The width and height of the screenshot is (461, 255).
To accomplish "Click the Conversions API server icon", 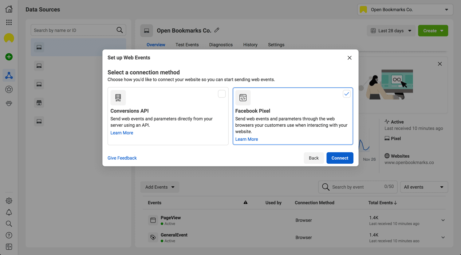I will click(x=118, y=98).
